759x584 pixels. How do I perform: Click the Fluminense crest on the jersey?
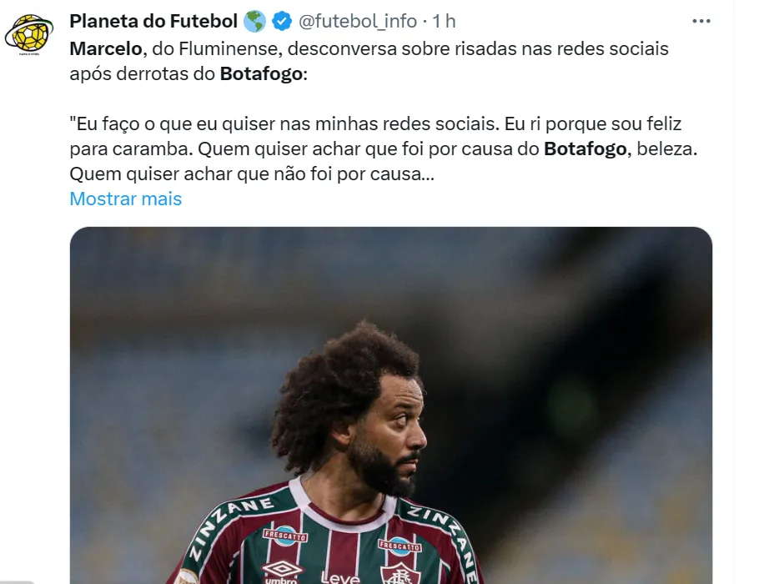coord(401,573)
